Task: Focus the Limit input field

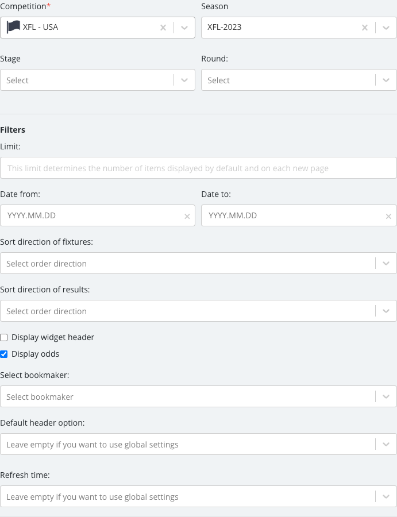Action: click(198, 168)
